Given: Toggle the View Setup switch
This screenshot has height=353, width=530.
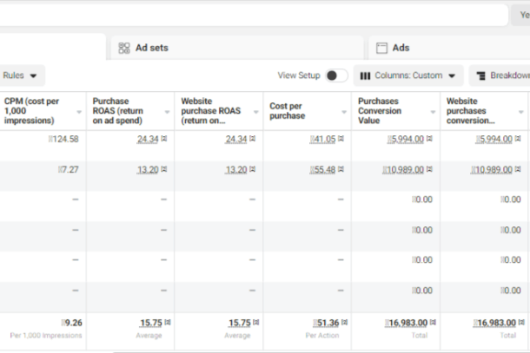Looking at the screenshot, I should pyautogui.click(x=336, y=75).
